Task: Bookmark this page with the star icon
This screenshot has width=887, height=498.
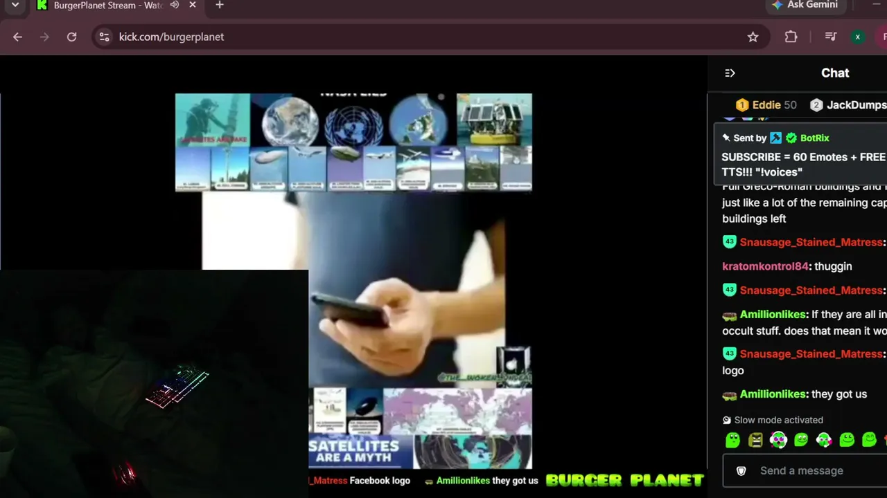Action: pos(753,37)
